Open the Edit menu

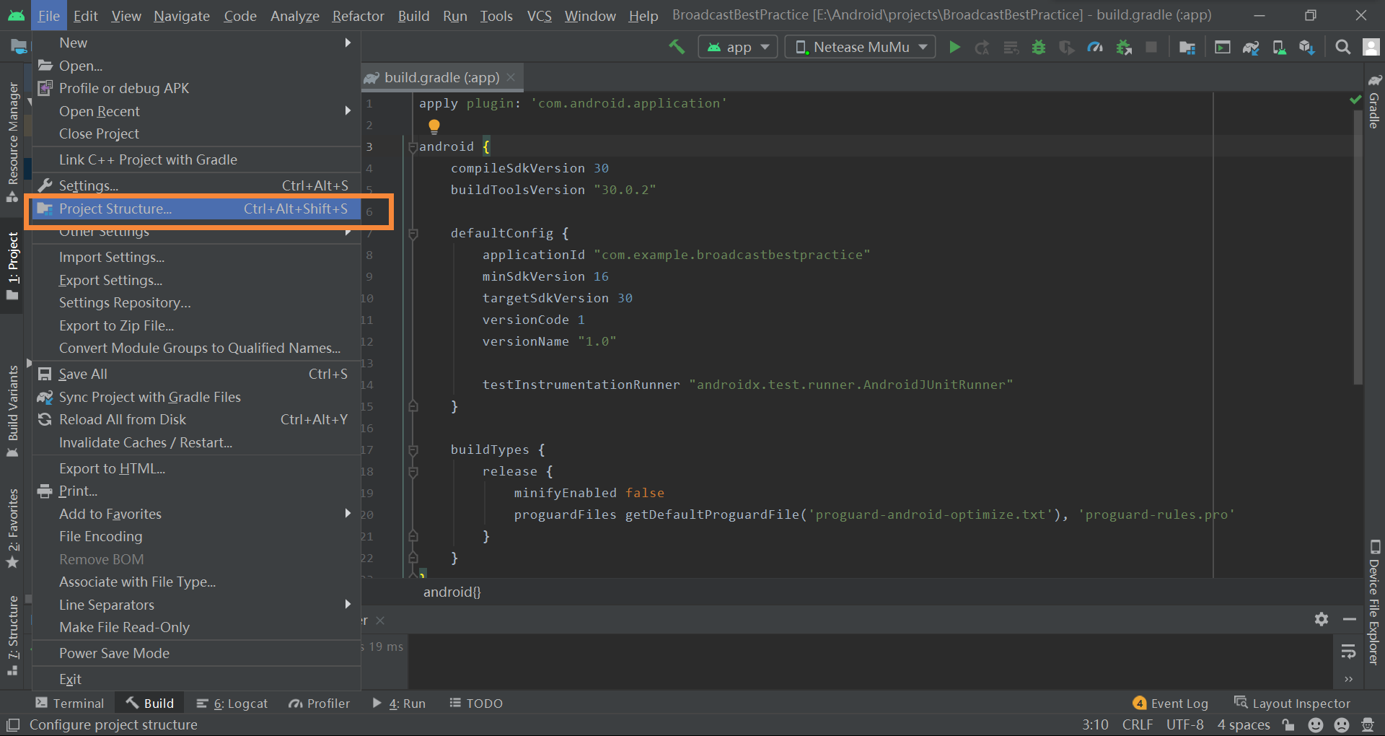86,15
